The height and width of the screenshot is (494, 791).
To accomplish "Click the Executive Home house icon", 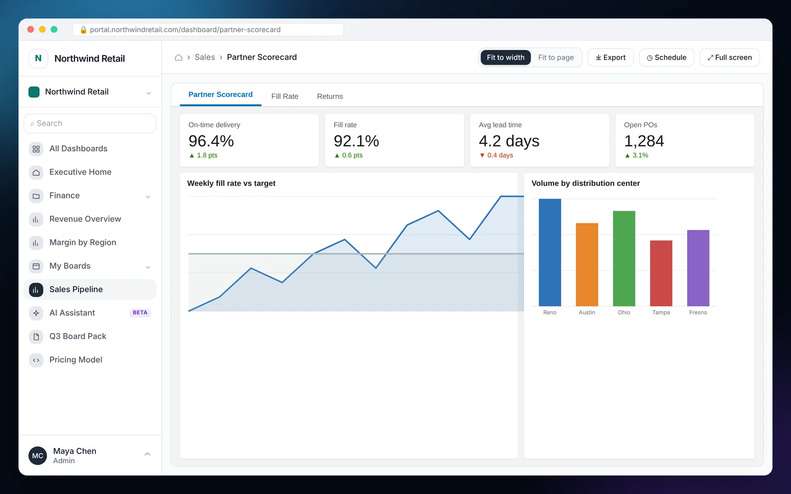I will coord(36,172).
